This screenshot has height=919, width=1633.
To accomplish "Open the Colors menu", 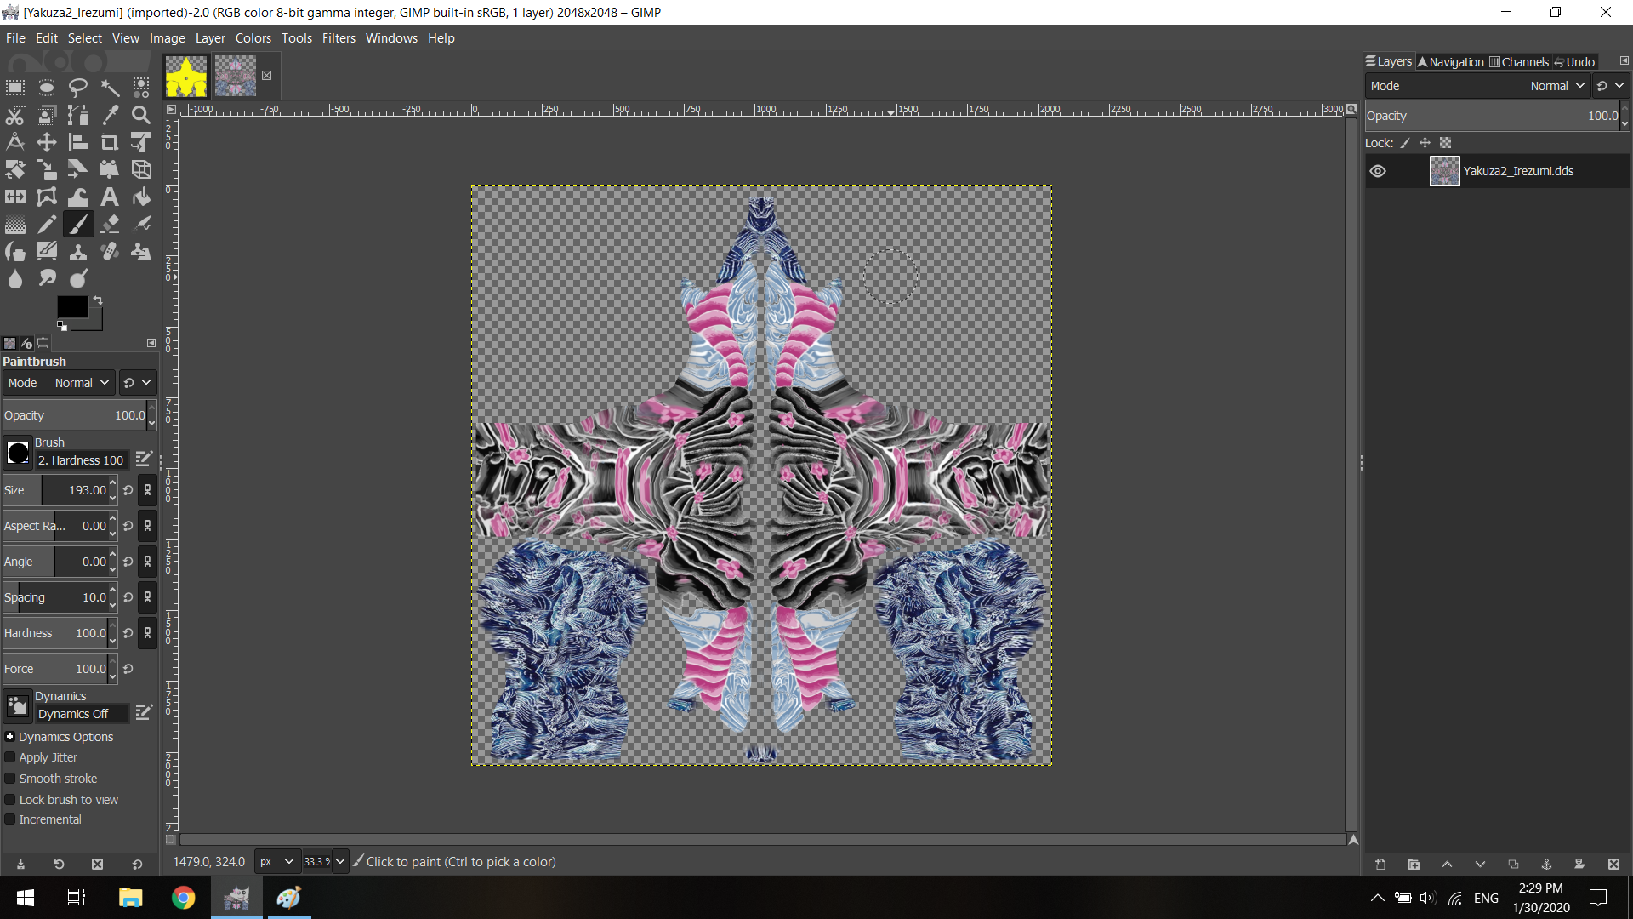I will [253, 38].
